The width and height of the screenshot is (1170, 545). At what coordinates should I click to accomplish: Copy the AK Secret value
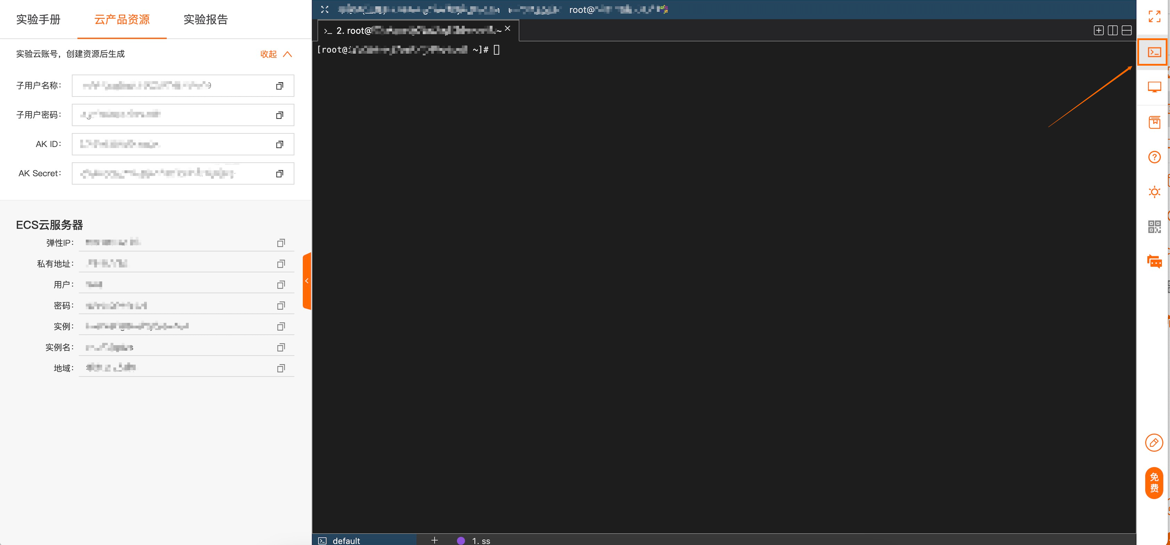click(x=279, y=174)
